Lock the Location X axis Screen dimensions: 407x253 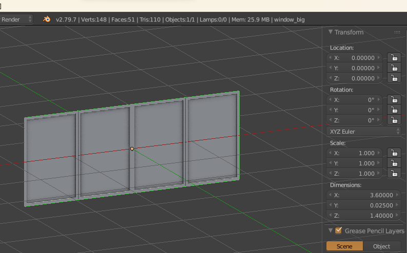click(394, 58)
